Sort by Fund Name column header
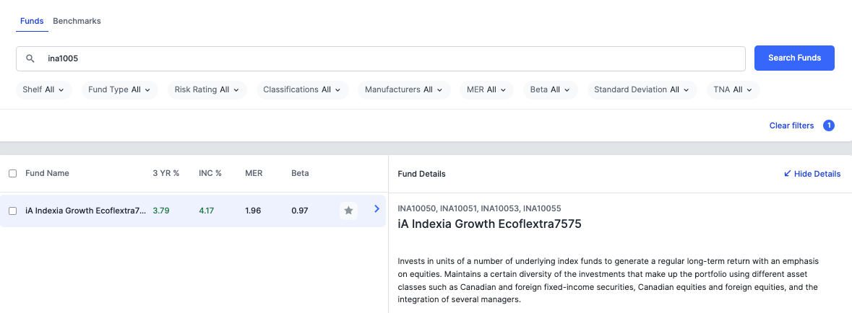The image size is (852, 313). tap(47, 174)
